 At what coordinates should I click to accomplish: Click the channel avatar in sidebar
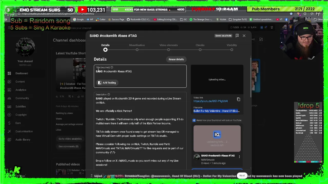click(25, 48)
